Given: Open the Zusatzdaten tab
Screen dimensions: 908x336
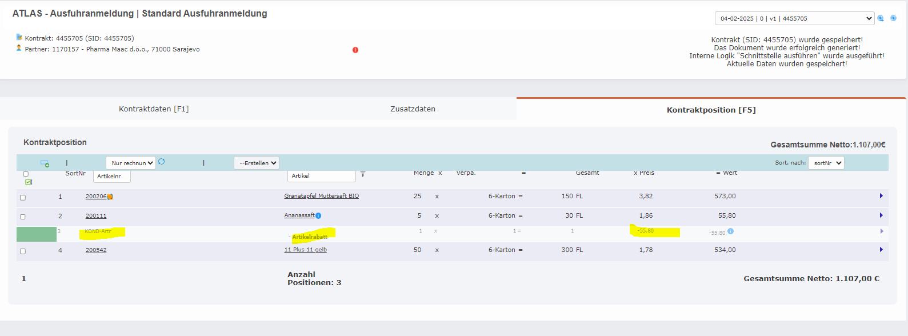Looking at the screenshot, I should click(413, 109).
